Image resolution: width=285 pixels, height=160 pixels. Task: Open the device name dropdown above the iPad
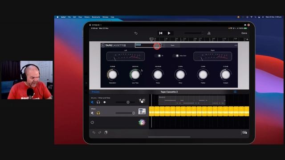pos(97,25)
